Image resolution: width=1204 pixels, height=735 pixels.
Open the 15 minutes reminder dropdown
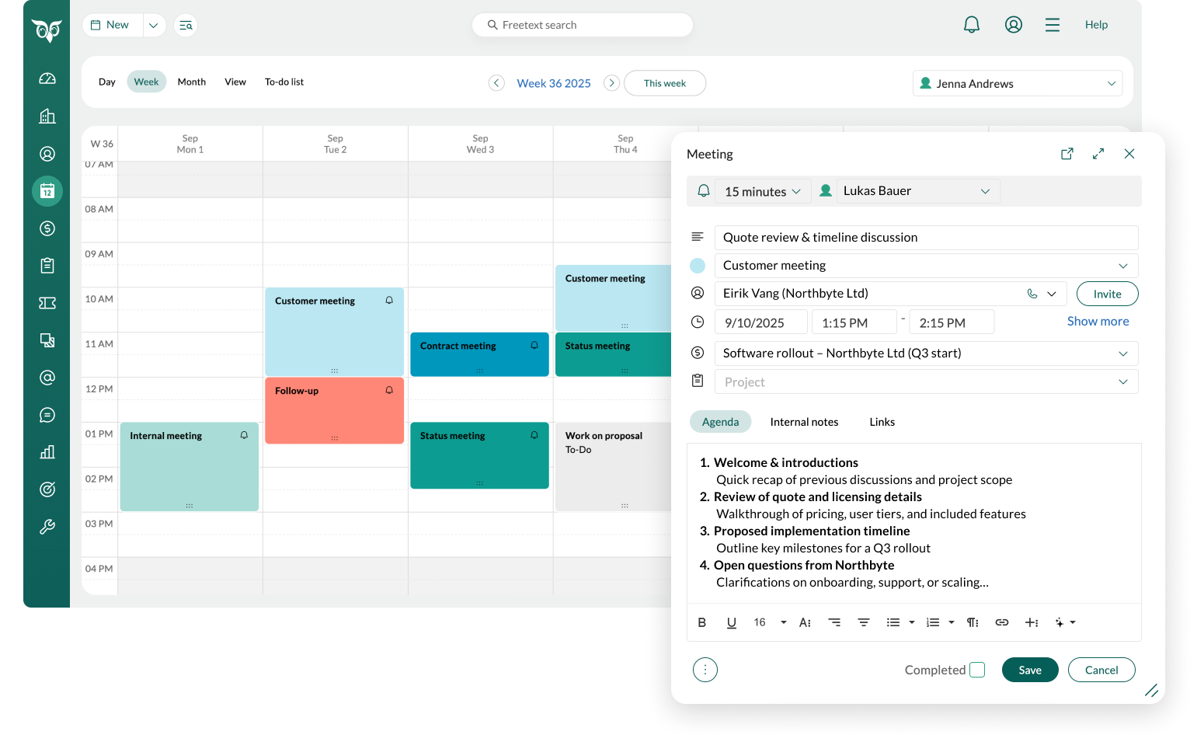click(x=762, y=190)
